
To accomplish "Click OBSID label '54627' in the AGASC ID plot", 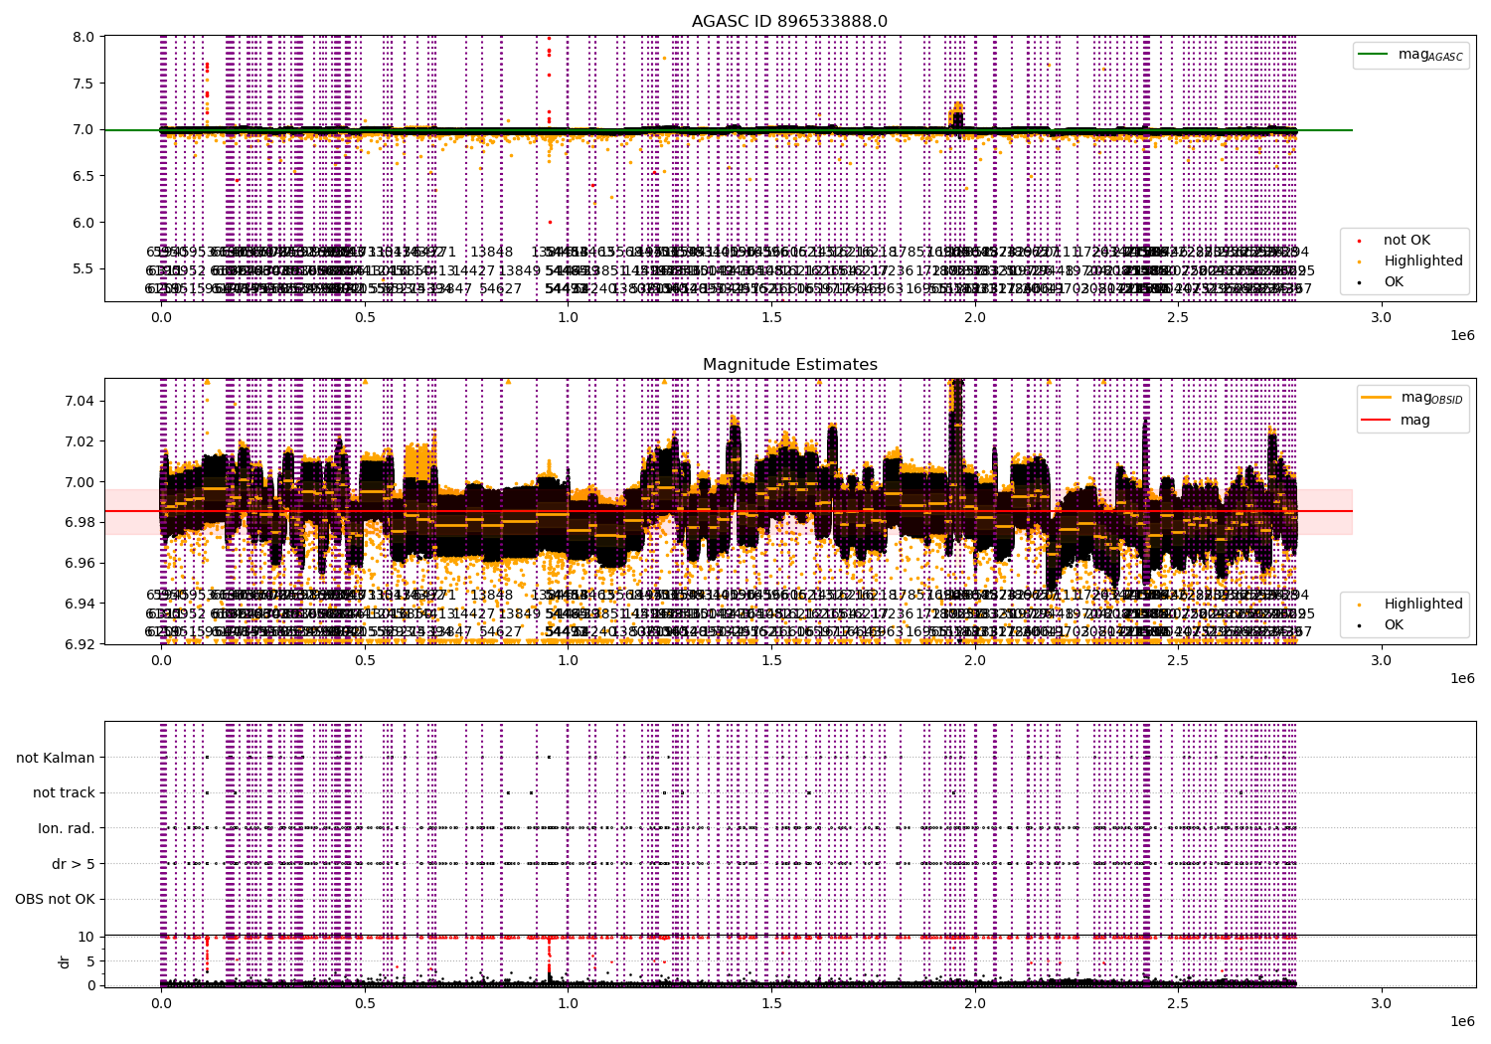I will (x=501, y=288).
